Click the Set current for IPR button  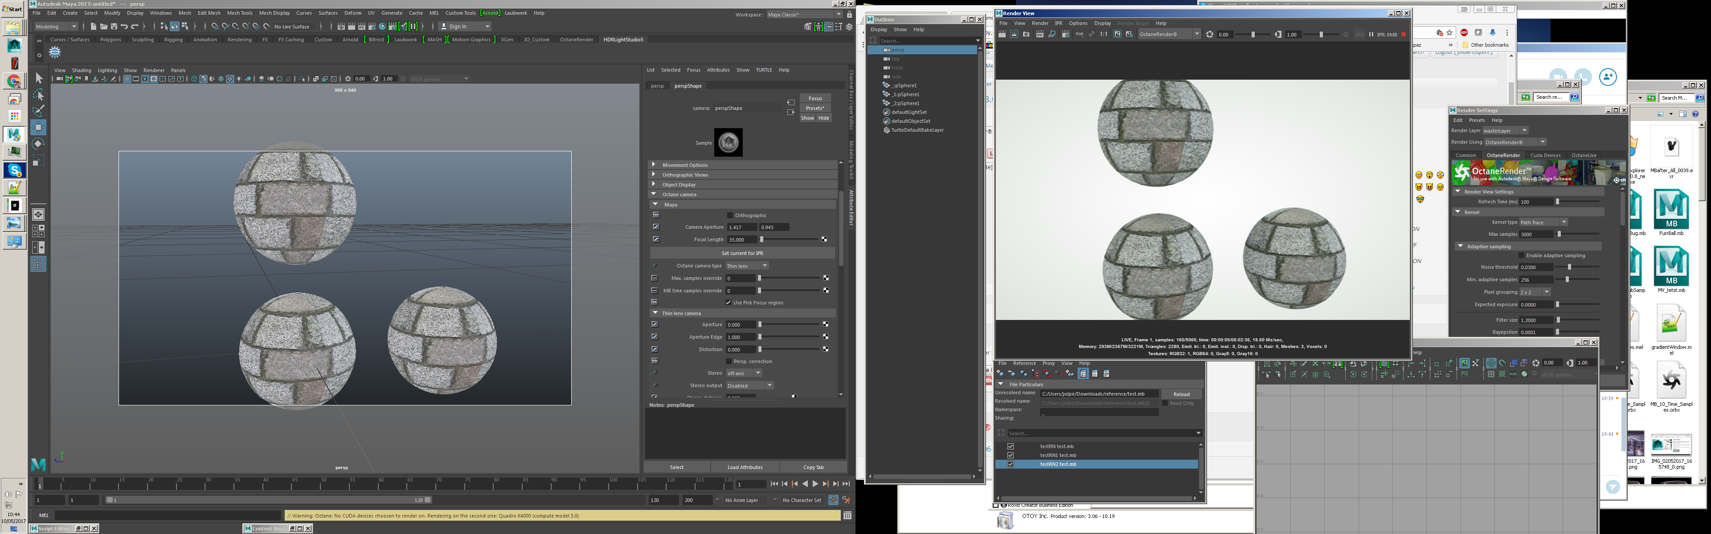tap(742, 253)
